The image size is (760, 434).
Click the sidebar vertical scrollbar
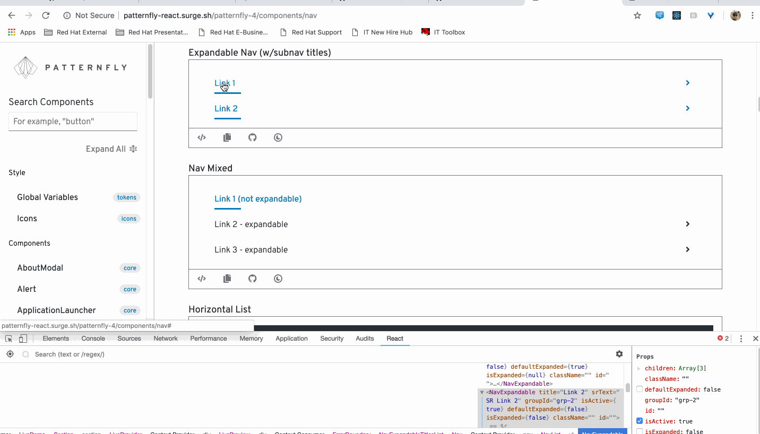click(x=150, y=72)
